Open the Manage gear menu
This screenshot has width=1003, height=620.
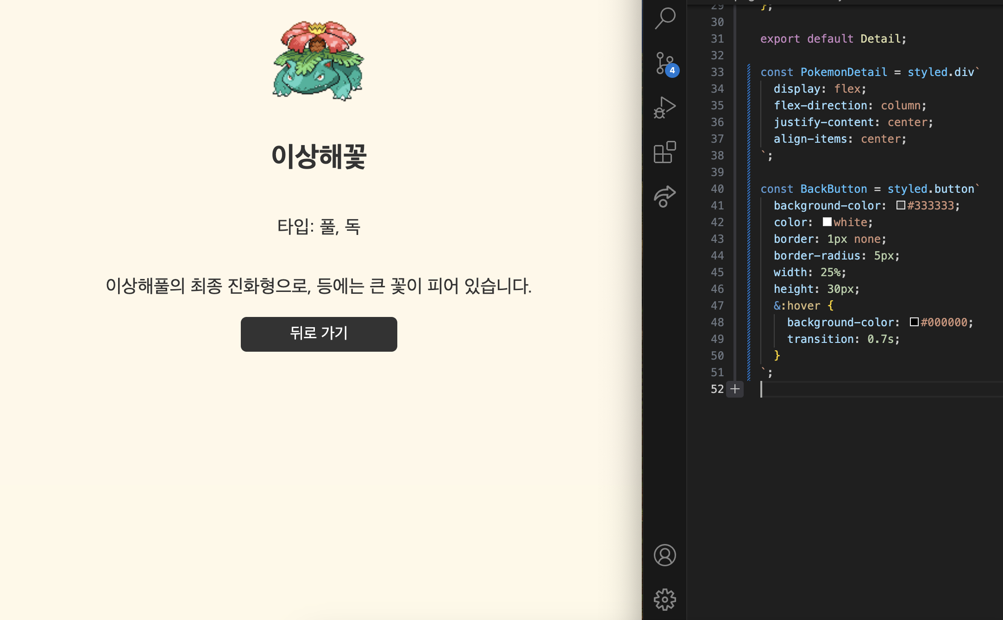(x=665, y=600)
